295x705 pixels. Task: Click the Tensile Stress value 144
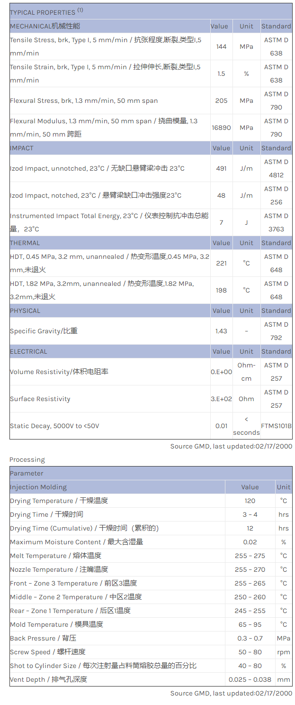221,46
